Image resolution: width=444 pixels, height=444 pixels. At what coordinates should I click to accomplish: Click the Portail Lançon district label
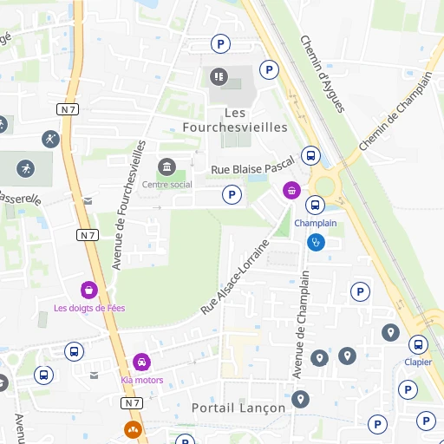point(238,408)
